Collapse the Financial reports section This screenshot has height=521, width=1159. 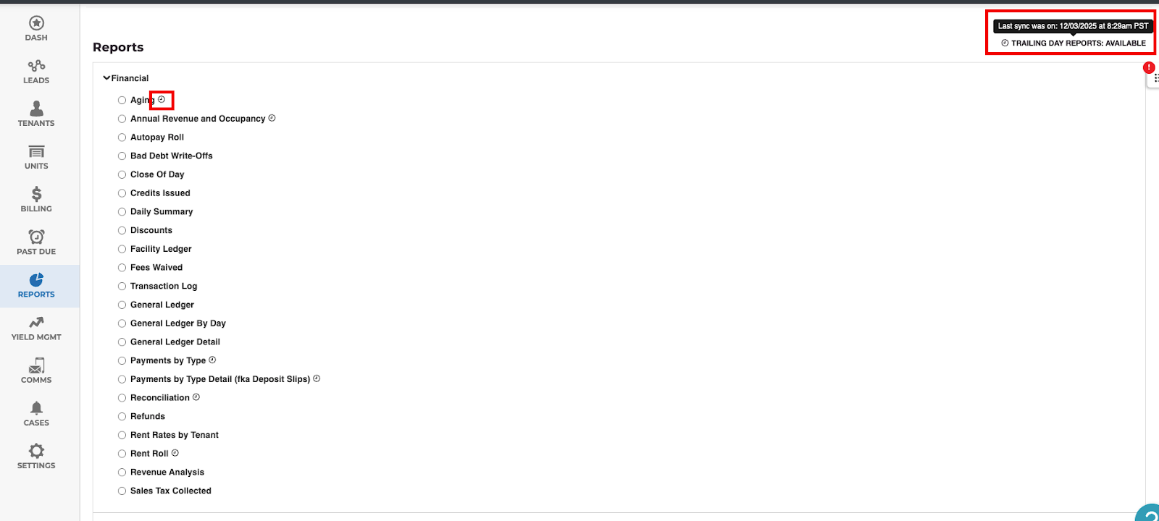(107, 78)
